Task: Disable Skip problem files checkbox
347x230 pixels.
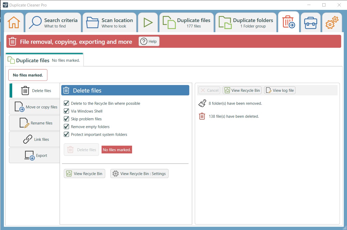Action: point(66,119)
